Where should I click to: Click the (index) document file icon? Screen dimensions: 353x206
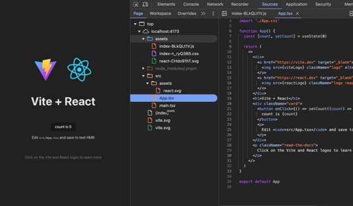(150, 113)
